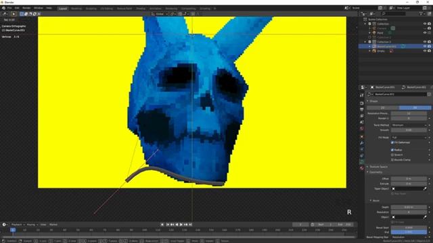Uncheck the Fill Deformed checkbox
This screenshot has height=243, width=433.
pos(392,142)
